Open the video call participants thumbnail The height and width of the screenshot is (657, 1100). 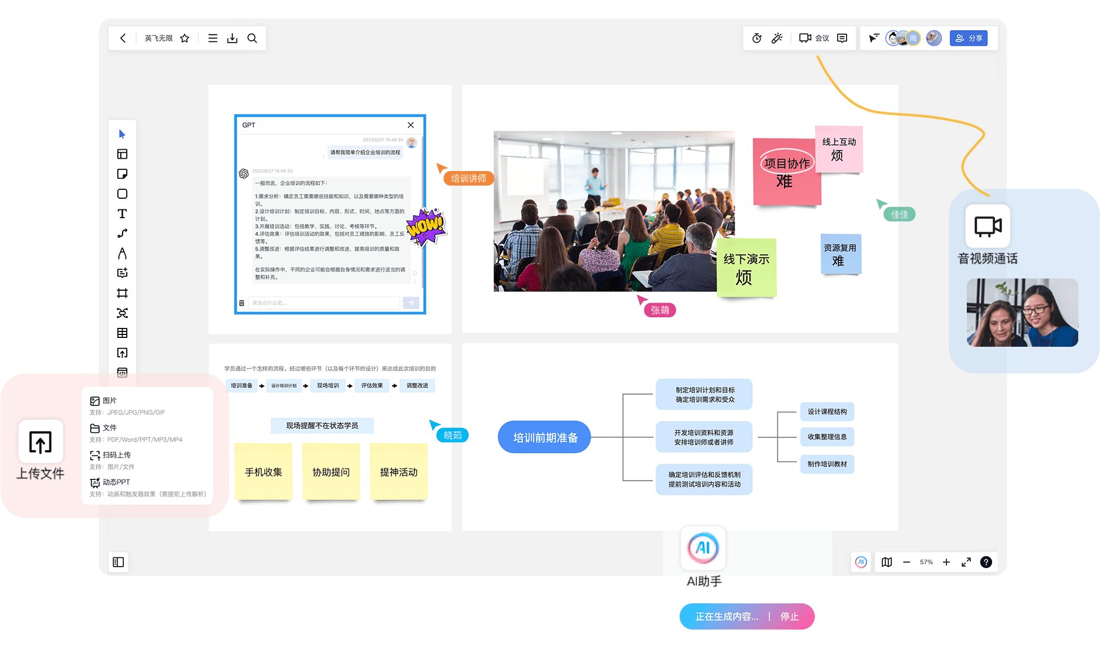(1022, 313)
